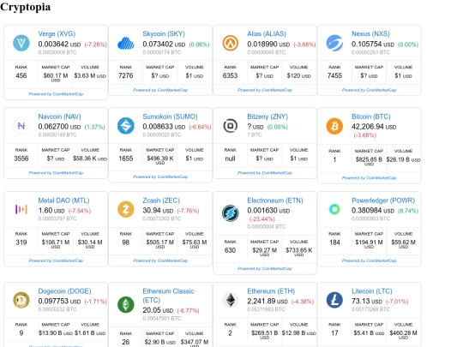Follow Powered by CoinMarketCap under Skycoin
The image size is (463, 347).
coord(160,90)
